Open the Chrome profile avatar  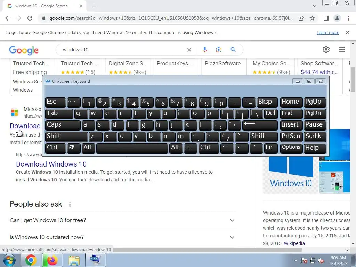click(x=337, y=18)
